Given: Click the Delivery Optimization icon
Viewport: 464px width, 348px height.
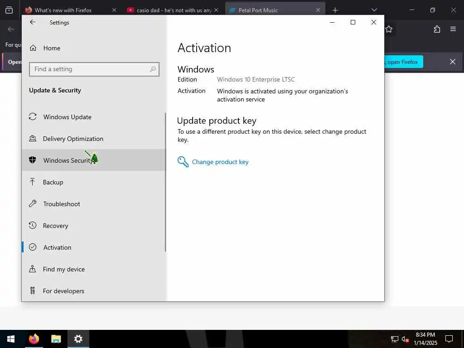Looking at the screenshot, I should pyautogui.click(x=33, y=138).
